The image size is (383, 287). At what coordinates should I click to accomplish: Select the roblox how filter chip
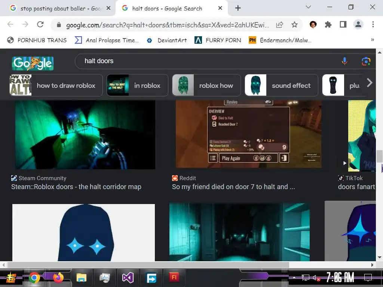[x=206, y=85]
